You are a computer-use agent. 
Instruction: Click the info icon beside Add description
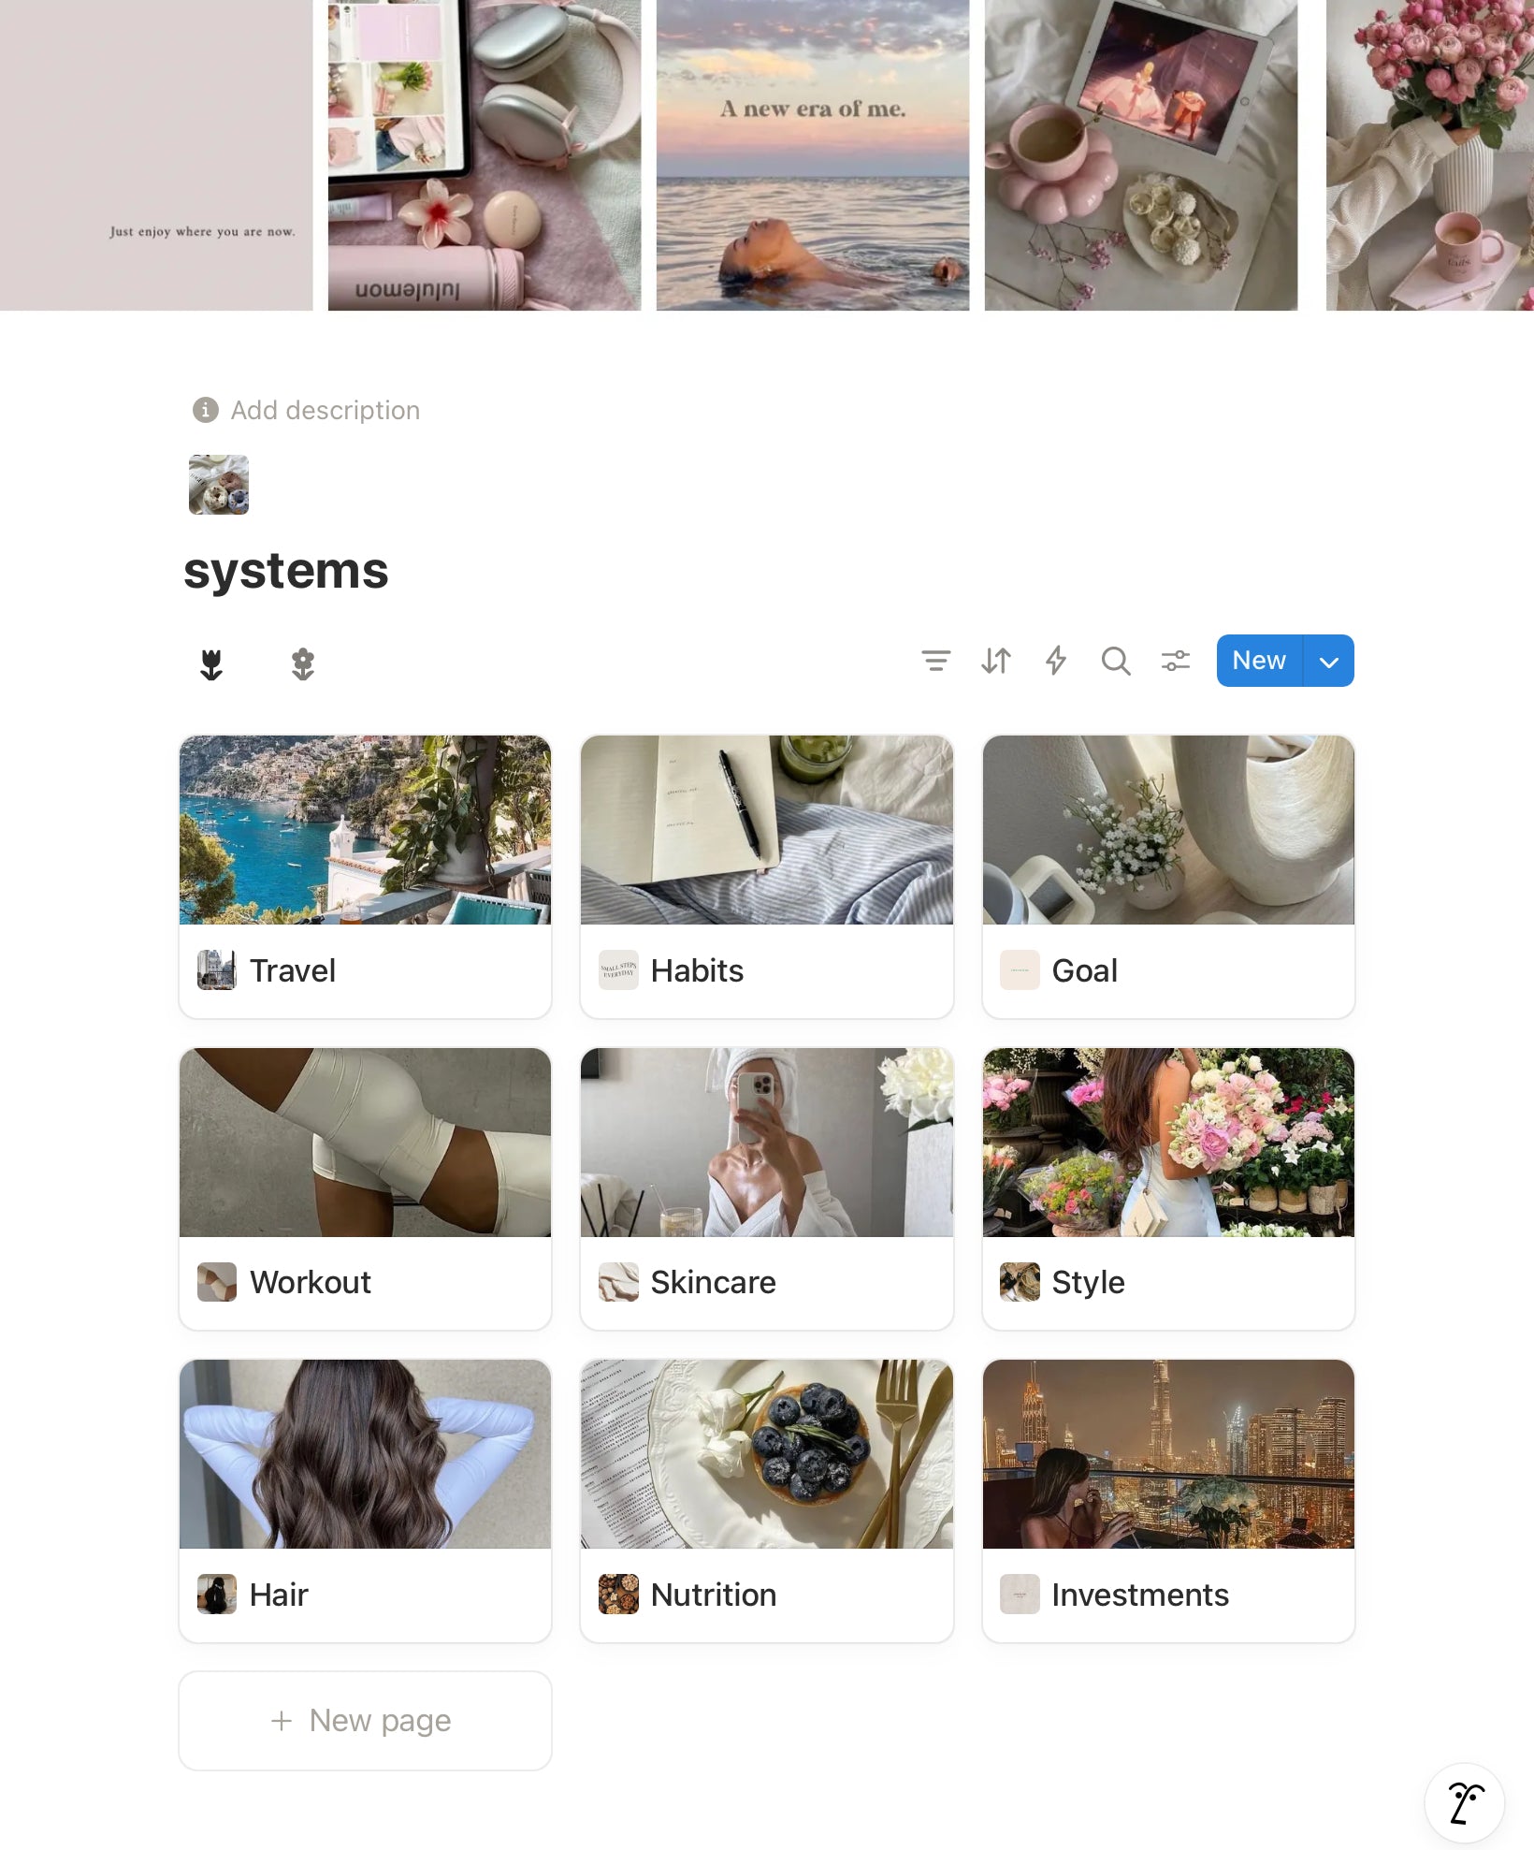coord(205,410)
